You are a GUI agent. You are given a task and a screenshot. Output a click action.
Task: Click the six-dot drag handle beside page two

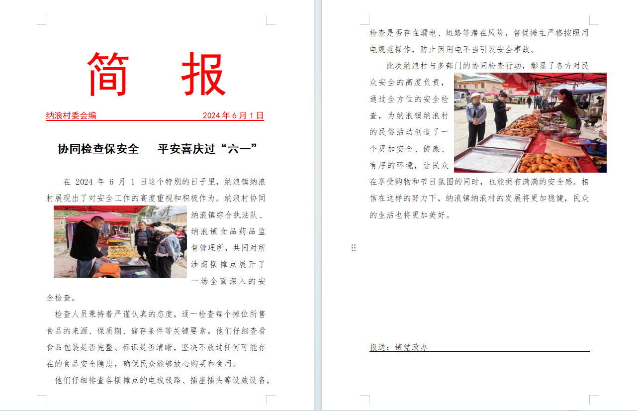(354, 248)
